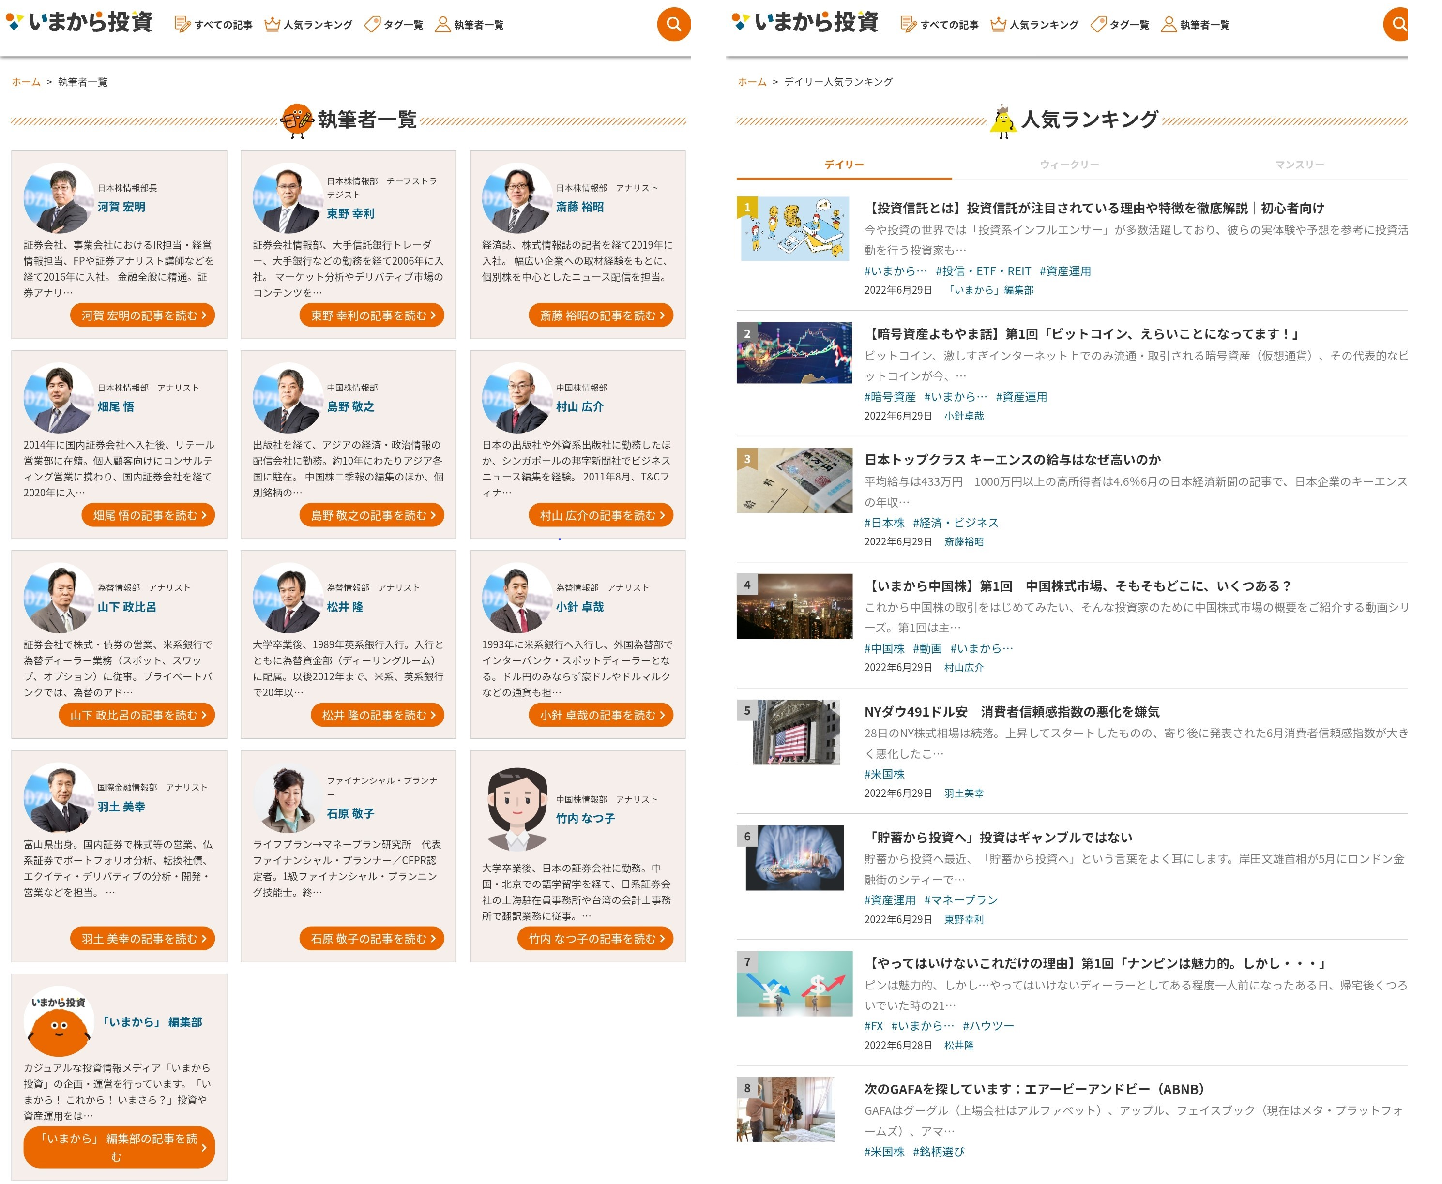Click the orange search icon in the left page header
The image size is (1442, 1184).
click(673, 25)
